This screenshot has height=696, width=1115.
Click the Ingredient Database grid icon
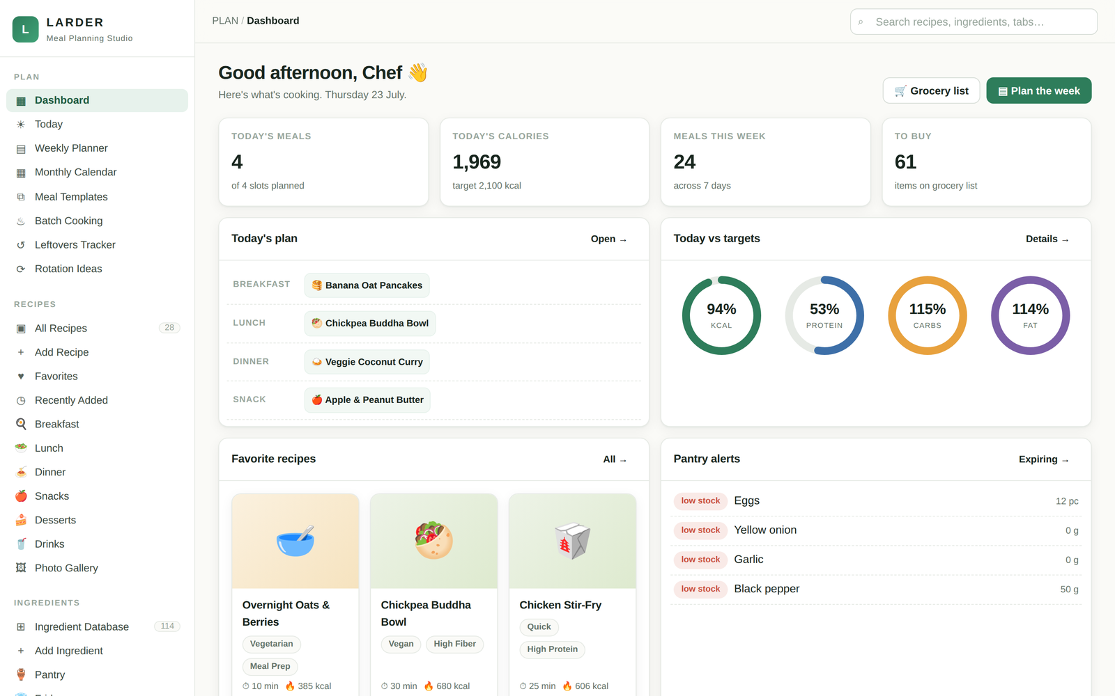pos(21,627)
